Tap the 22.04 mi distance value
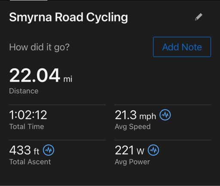Screen dimensions: 220x186 [x=41, y=76]
